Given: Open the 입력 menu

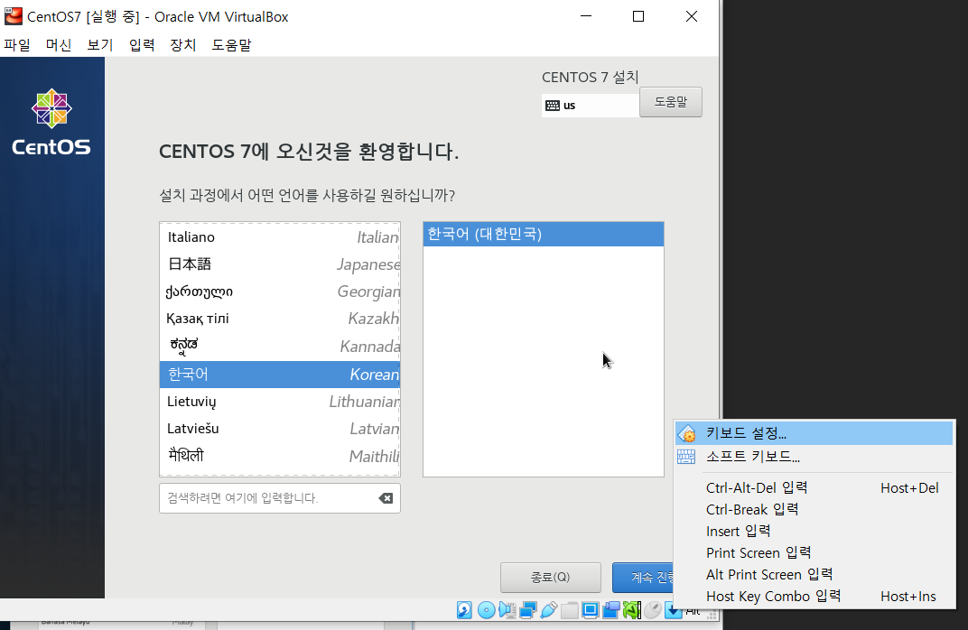Looking at the screenshot, I should click(x=142, y=44).
